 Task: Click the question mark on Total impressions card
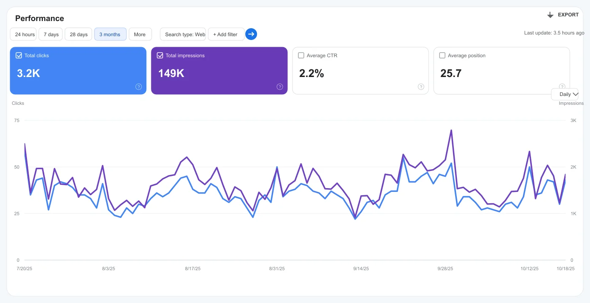pyautogui.click(x=279, y=87)
